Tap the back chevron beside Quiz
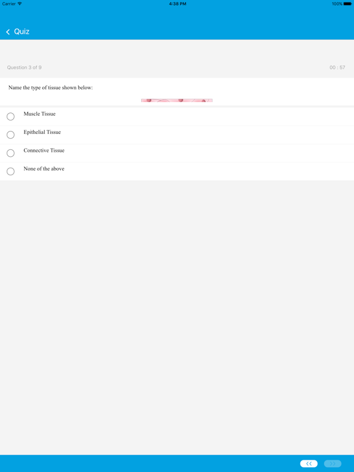The image size is (354, 472). (8, 31)
